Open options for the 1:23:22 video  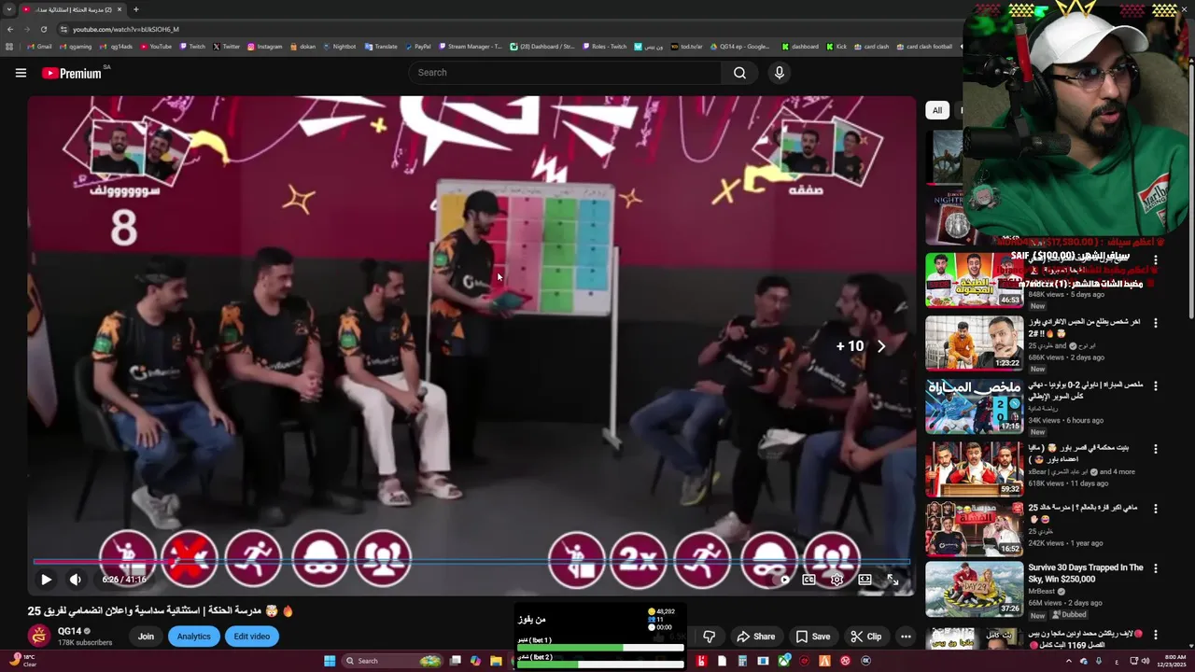[x=1155, y=323]
